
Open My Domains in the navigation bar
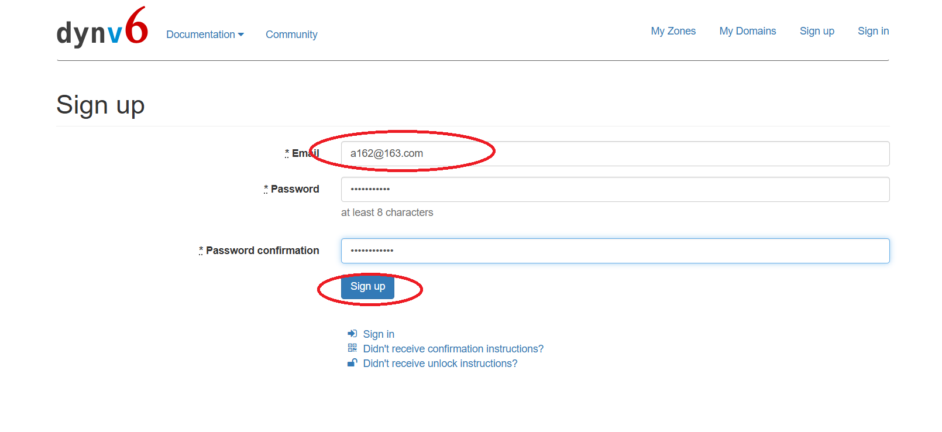click(x=747, y=31)
